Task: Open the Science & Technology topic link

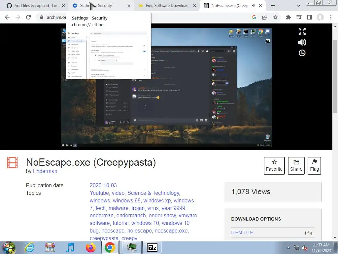Action: 153,193
